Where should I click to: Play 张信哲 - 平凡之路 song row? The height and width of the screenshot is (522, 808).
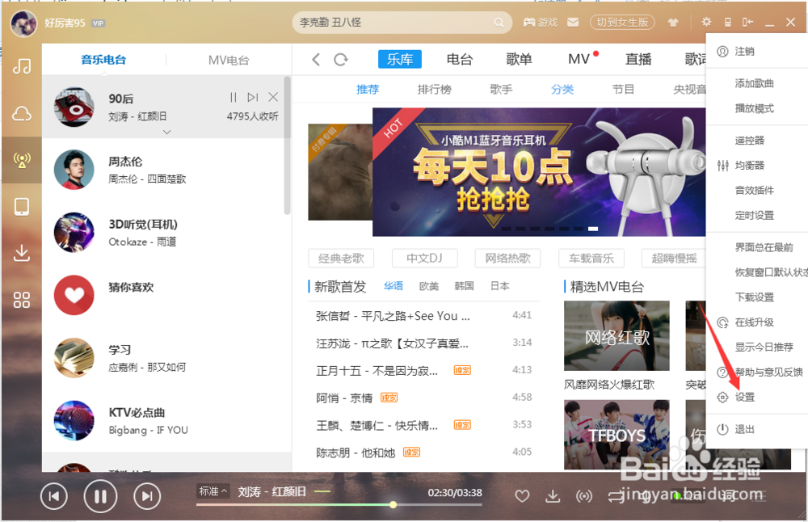pyautogui.click(x=423, y=316)
